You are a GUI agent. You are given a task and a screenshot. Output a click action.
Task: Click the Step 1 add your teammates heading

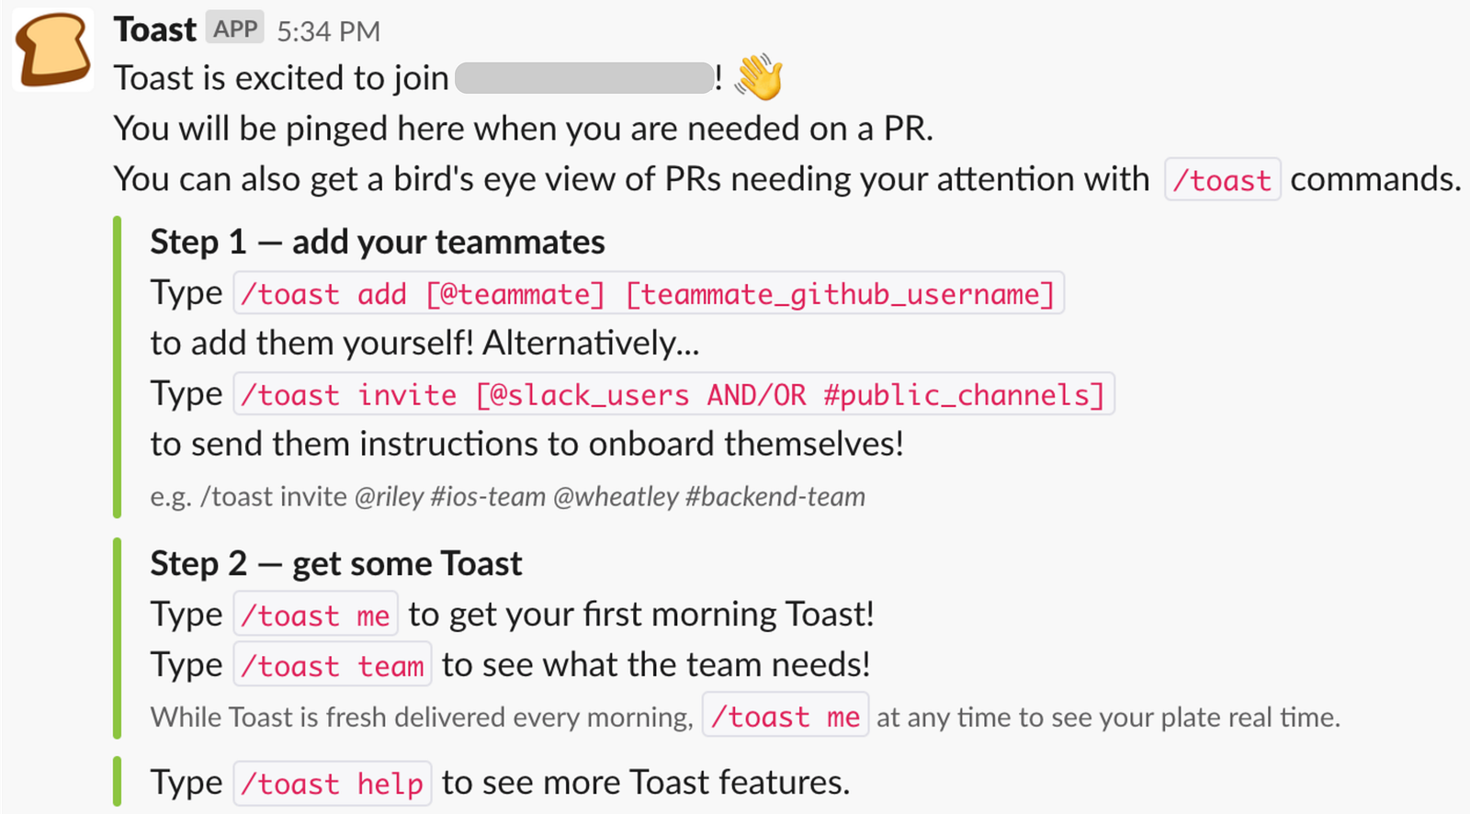pyautogui.click(x=378, y=243)
